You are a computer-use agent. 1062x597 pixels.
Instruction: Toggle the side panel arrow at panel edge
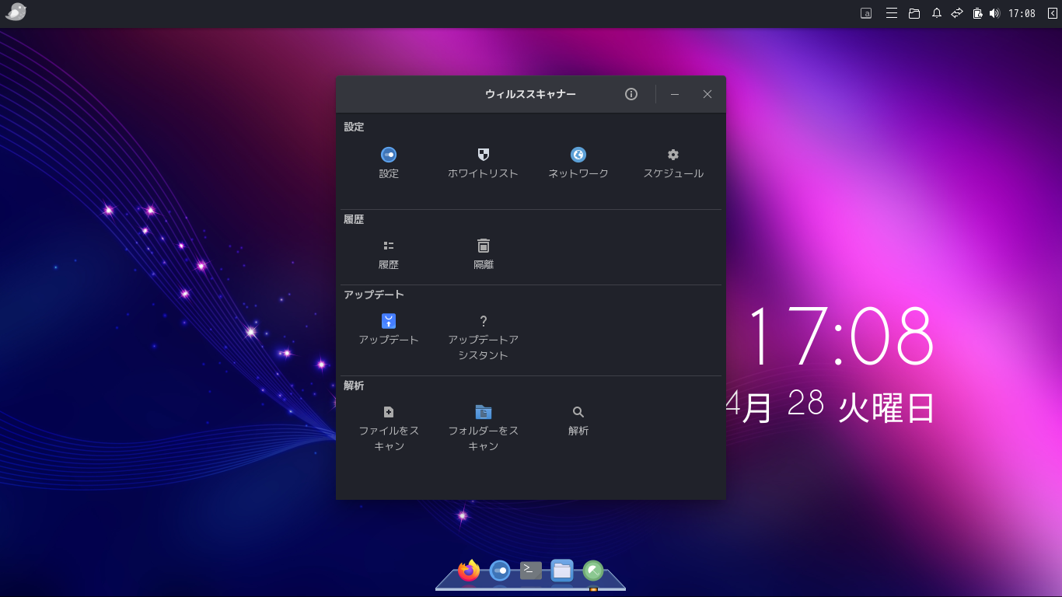pos(1052,13)
